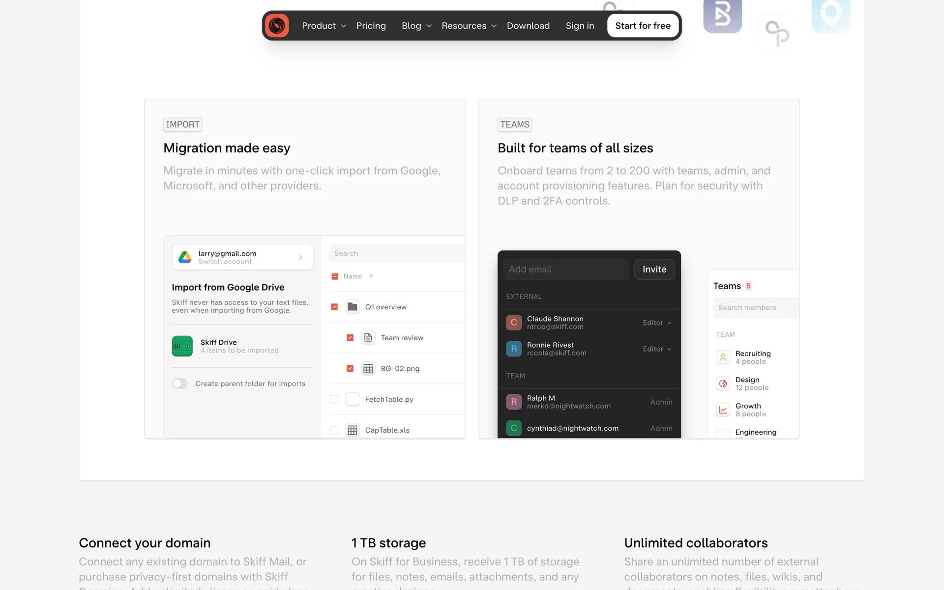Image resolution: width=944 pixels, height=590 pixels.
Task: Check the FetchTable.py checkbox
Action: [x=334, y=399]
